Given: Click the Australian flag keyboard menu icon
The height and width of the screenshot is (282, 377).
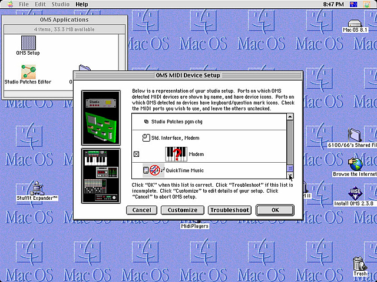Looking at the screenshot, I should coord(353,4).
